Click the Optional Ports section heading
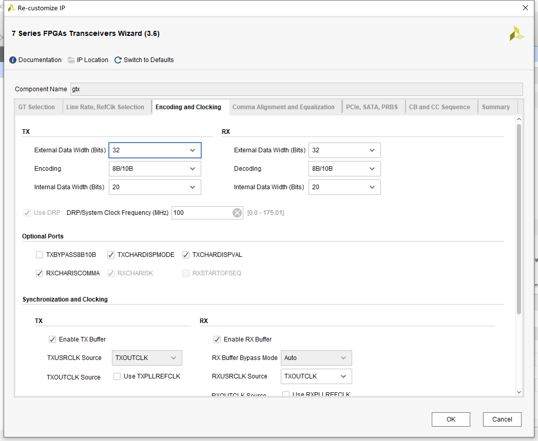Image resolution: width=538 pixels, height=441 pixels. click(43, 236)
